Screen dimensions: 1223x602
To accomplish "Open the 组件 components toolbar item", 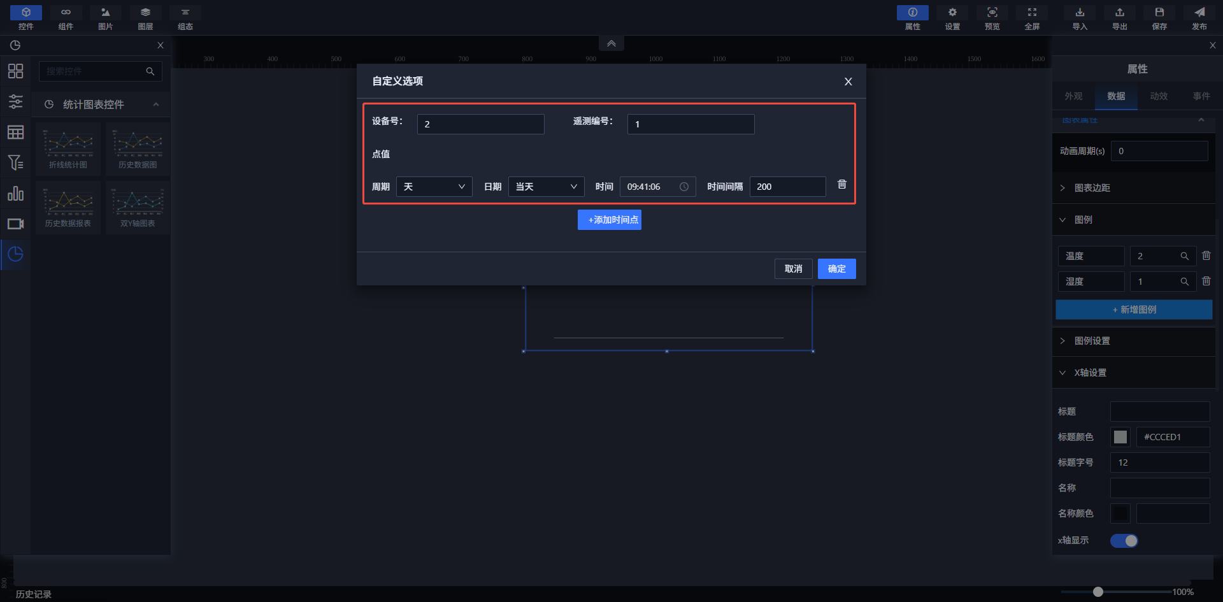I will [x=66, y=18].
